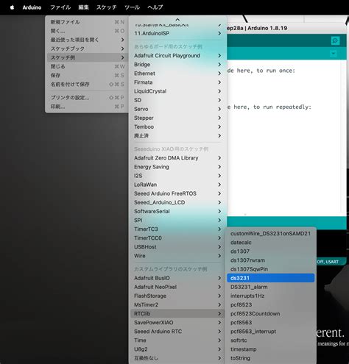The width and height of the screenshot is (349, 364).
Task: Open I2S examples submenu
Action: 177,176
